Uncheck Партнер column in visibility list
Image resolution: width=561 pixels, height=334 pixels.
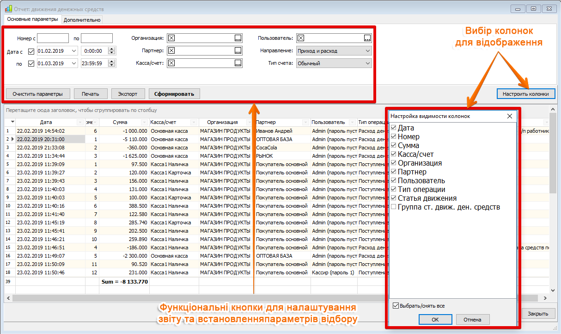(394, 172)
